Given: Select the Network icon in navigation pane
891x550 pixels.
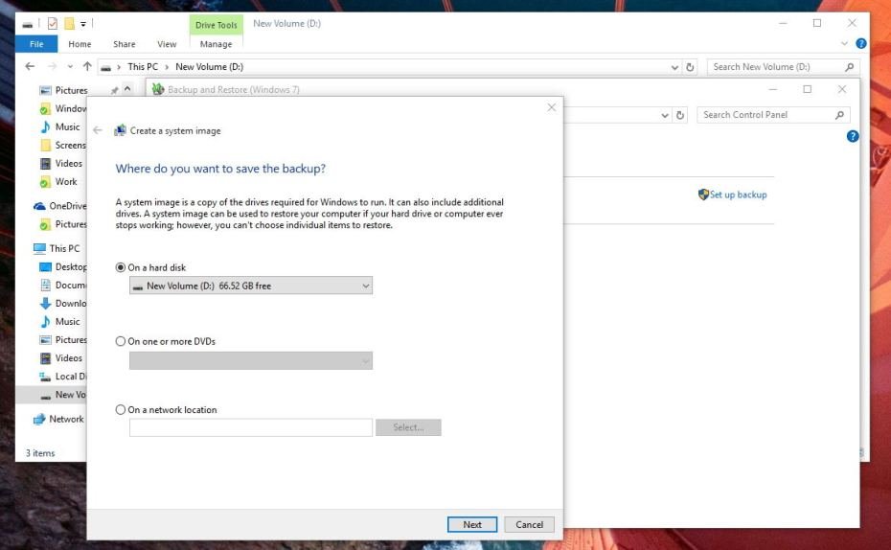Looking at the screenshot, I should point(39,419).
